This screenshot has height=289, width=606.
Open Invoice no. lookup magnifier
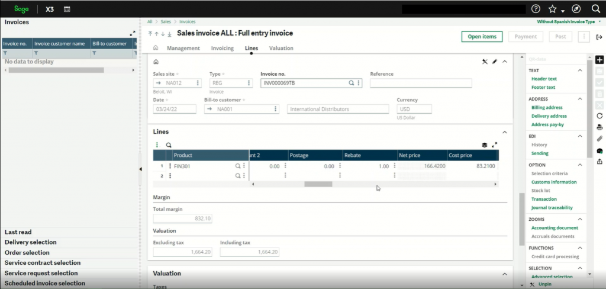pyautogui.click(x=352, y=83)
